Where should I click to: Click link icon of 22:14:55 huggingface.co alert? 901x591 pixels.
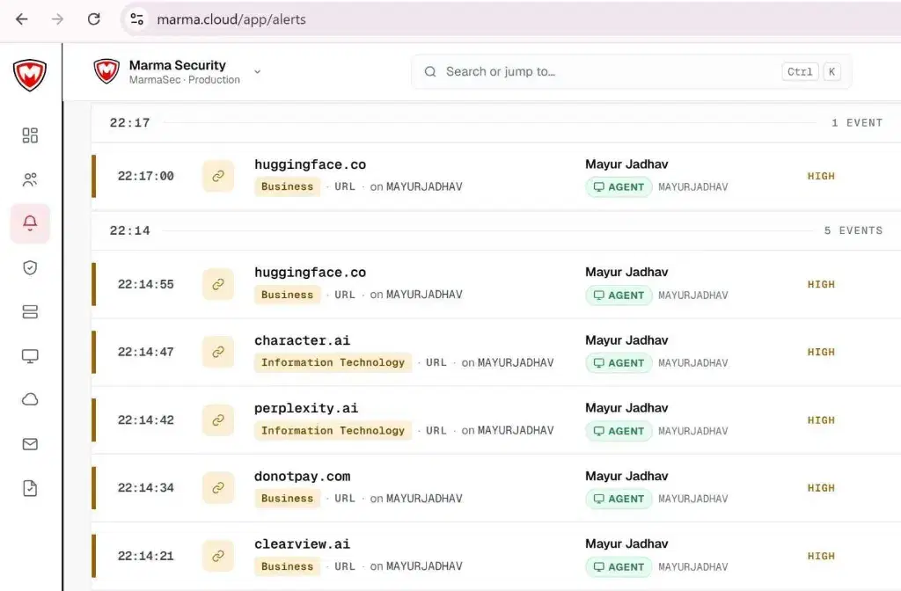[x=218, y=284]
